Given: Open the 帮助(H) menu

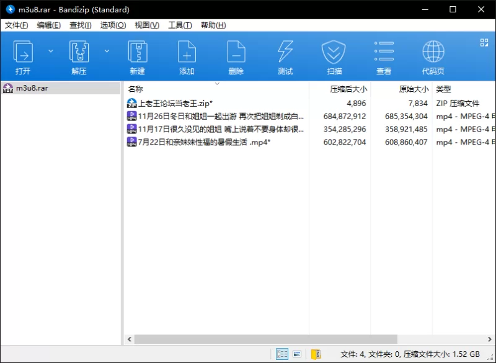Looking at the screenshot, I should [x=213, y=25].
